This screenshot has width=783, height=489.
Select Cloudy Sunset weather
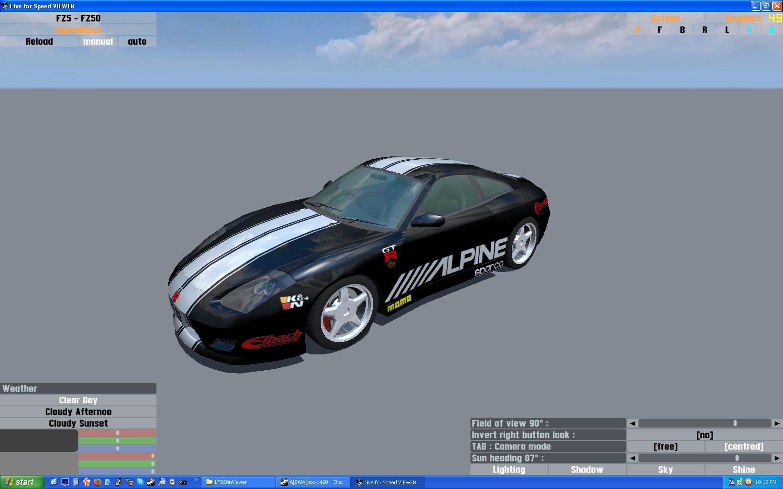coord(78,423)
